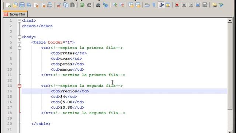Image resolution: width=236 pixels, height=133 pixels.
Task: Click the text "$5.00" on line 16
Action: tap(66, 102)
